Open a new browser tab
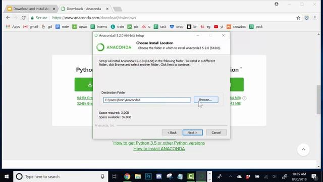 (x=118, y=9)
